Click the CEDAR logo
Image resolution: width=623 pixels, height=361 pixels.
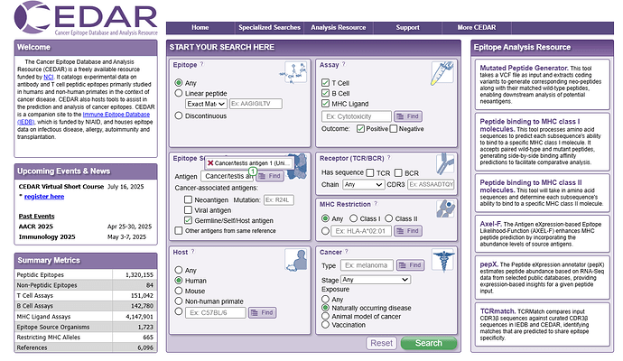click(86, 18)
